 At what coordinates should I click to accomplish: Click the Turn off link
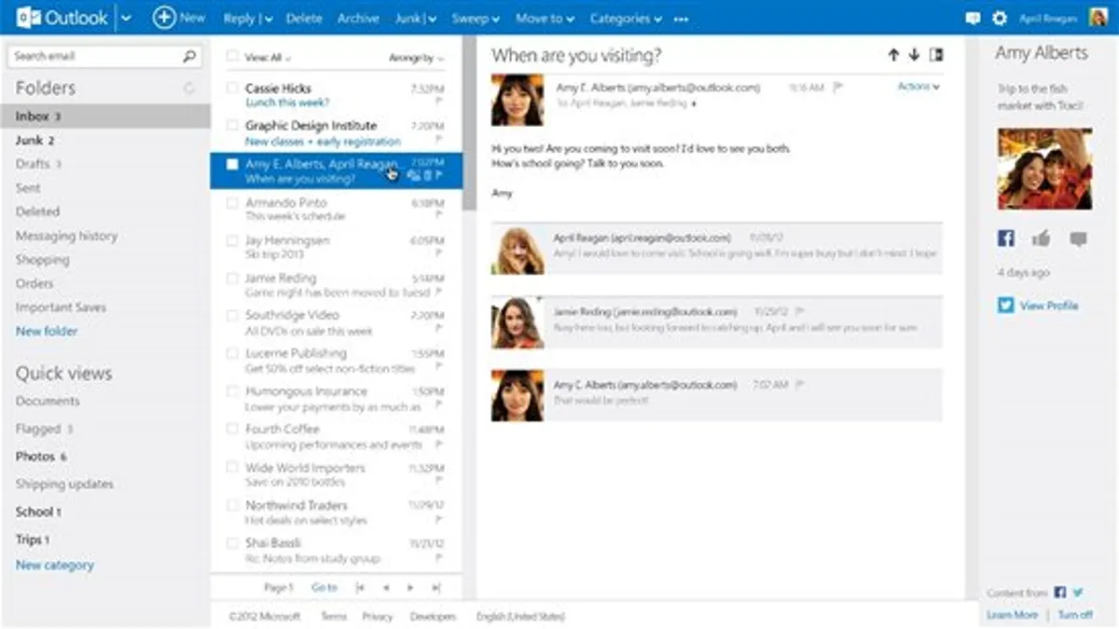(x=1075, y=615)
